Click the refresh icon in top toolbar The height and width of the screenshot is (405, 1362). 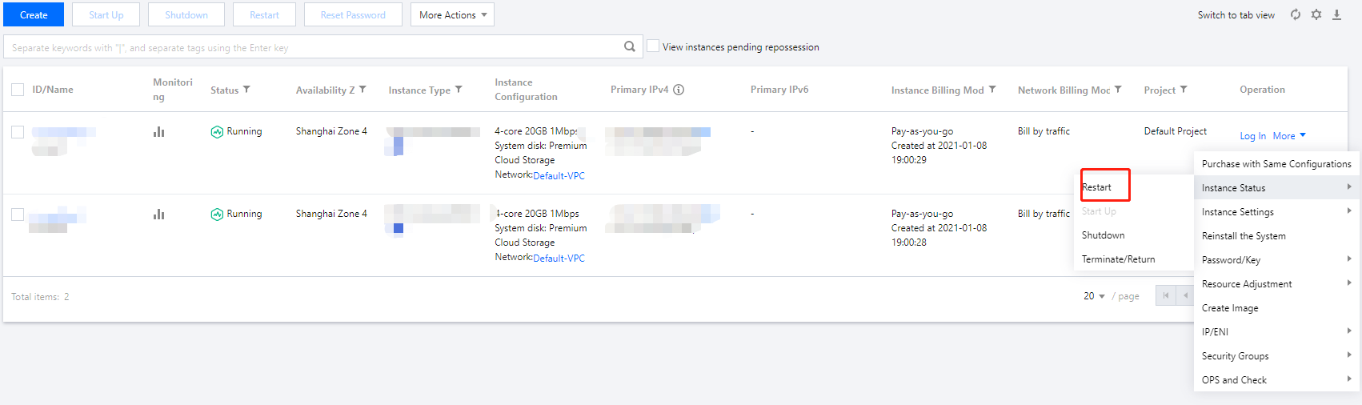pos(1296,14)
